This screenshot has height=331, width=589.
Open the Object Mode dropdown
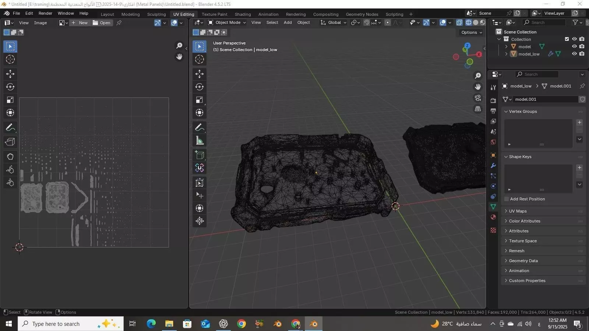coord(227,22)
